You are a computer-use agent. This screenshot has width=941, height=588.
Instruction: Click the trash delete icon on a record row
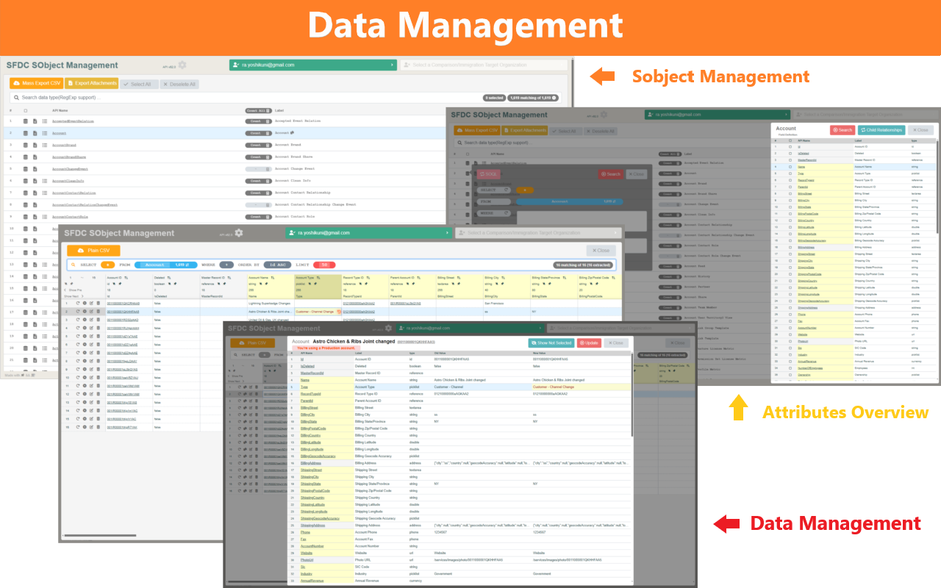coord(97,302)
